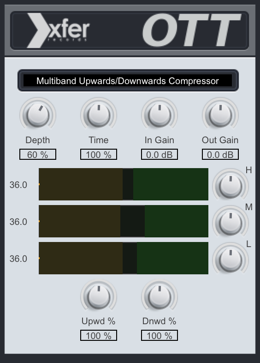Select the Depth 60 % value field
260x363 pixels.
click(38, 154)
